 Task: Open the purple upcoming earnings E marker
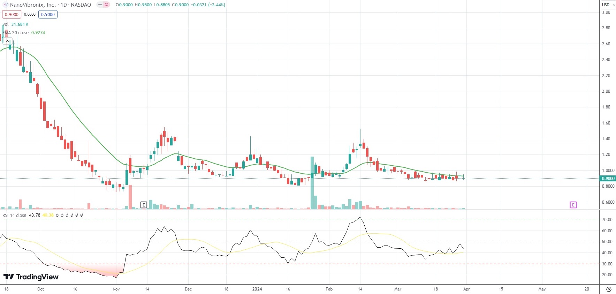tap(573, 205)
